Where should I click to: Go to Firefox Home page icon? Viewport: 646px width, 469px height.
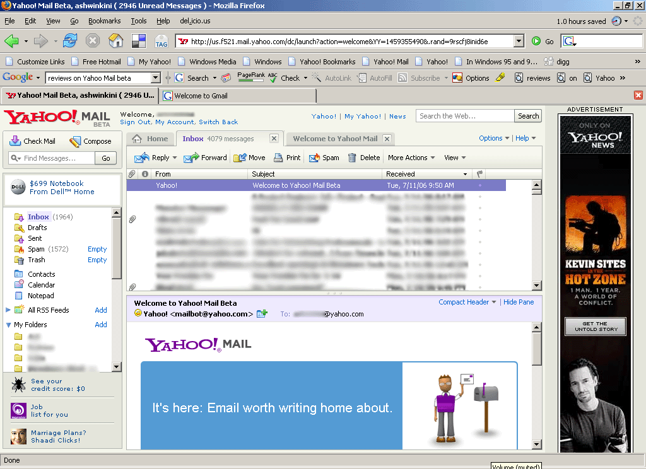[116, 41]
